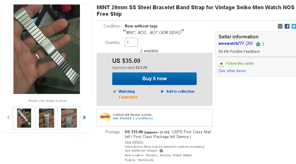Open Nectar Conditions link
This screenshot has width=296, height=164.
[144, 118]
